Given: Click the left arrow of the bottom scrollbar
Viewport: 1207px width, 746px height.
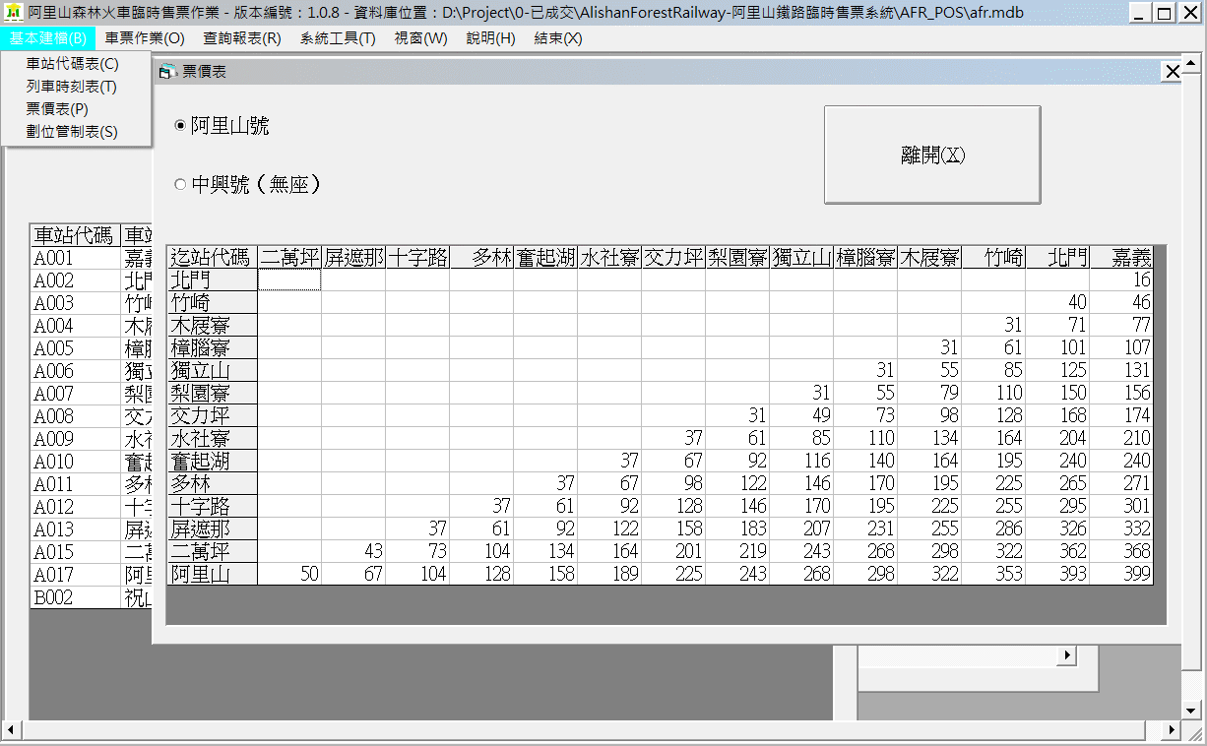Looking at the screenshot, I should [11, 730].
